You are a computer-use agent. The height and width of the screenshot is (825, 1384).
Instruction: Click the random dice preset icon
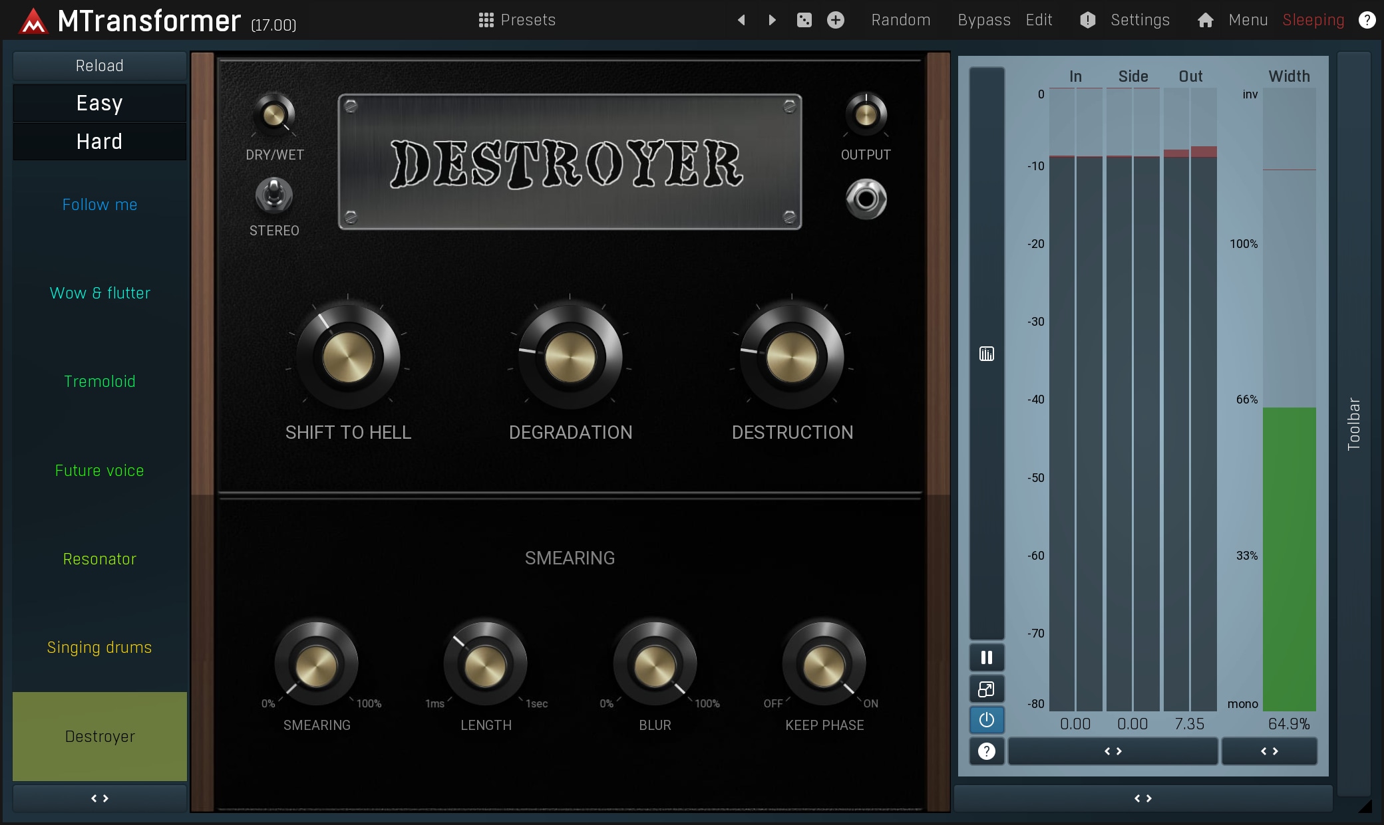tap(804, 20)
